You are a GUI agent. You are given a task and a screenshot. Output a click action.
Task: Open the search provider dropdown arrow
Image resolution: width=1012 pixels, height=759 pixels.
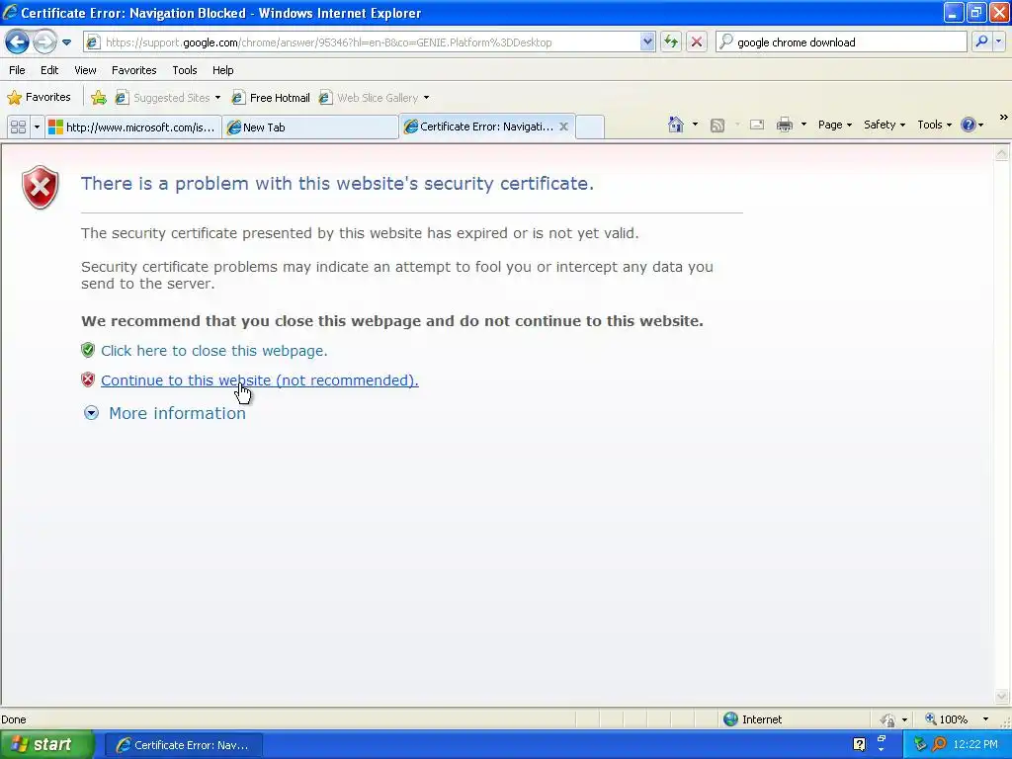point(998,42)
